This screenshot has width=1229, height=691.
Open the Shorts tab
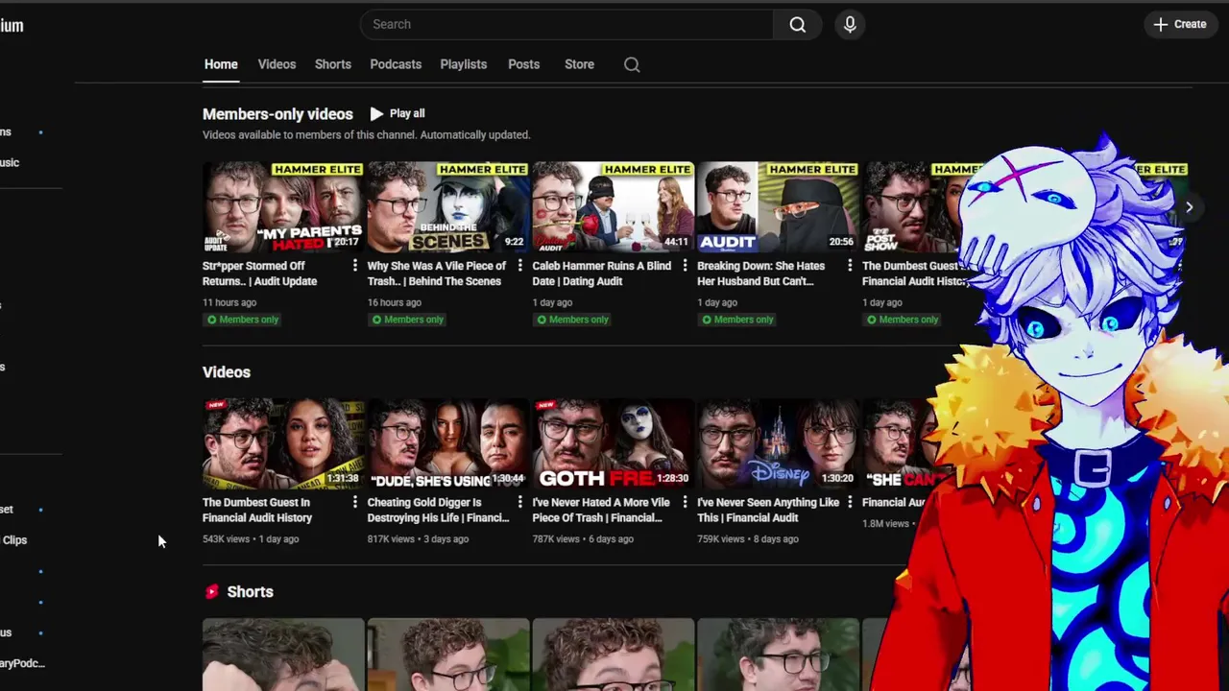333,64
